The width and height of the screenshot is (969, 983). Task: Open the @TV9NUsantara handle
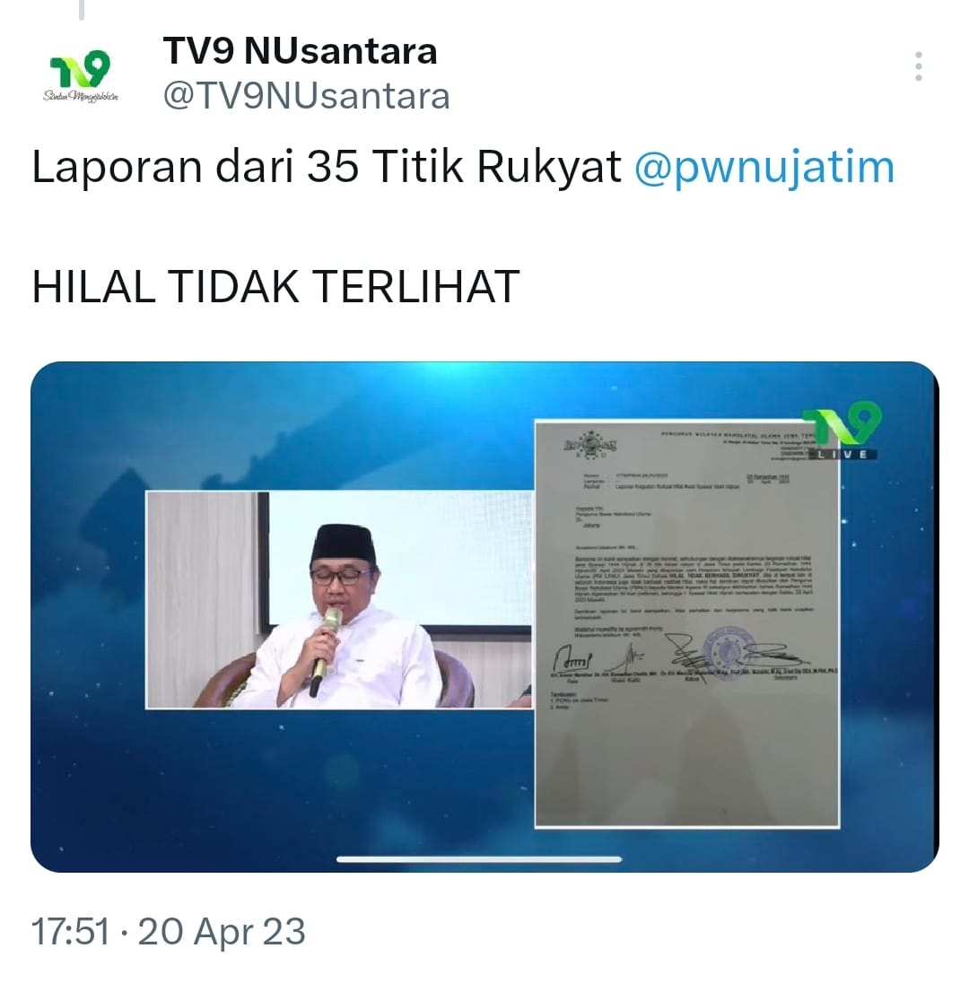[x=307, y=97]
